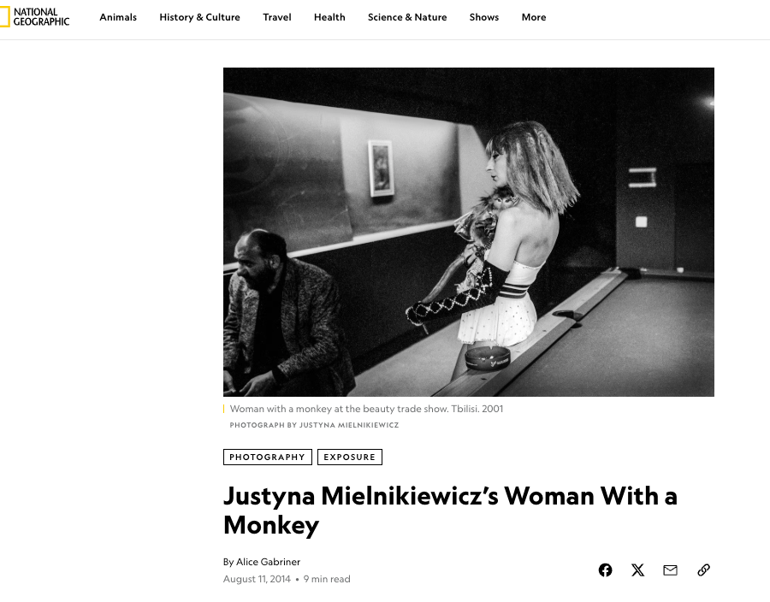Click the article headline title
The width and height of the screenshot is (770, 602).
tap(450, 511)
